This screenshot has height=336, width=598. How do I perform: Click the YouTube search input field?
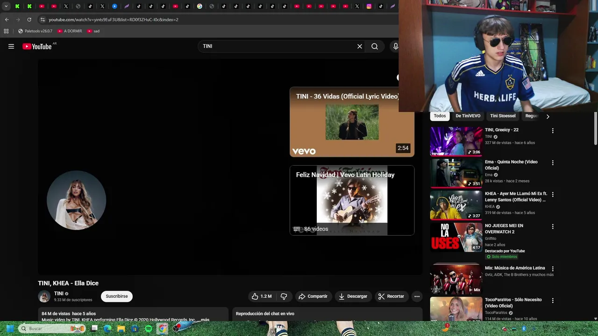(278, 46)
